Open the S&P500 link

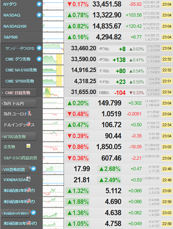(10, 37)
